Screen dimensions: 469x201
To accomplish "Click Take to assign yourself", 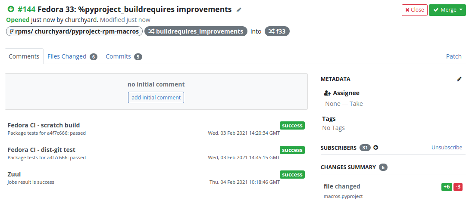I will (356, 104).
